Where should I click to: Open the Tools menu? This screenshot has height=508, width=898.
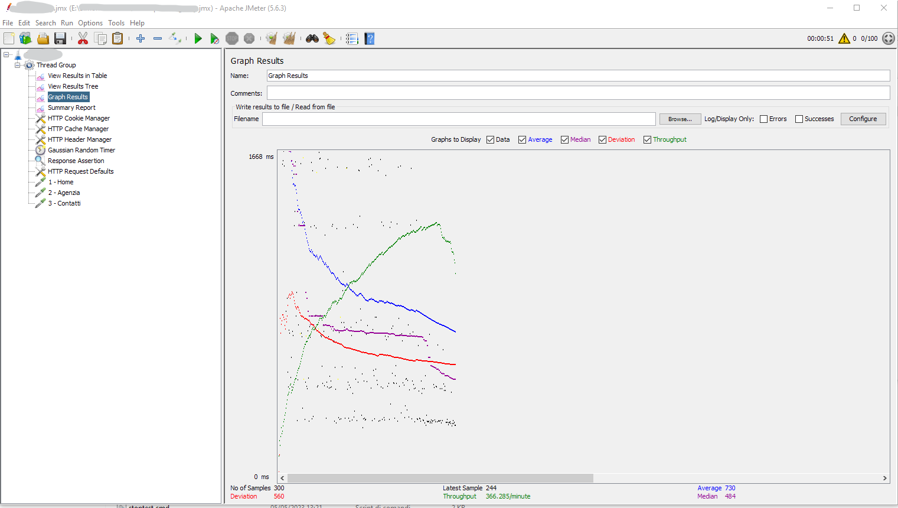tap(116, 23)
